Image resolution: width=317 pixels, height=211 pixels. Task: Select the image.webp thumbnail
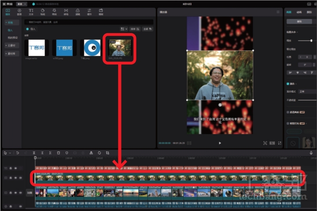[37, 48]
